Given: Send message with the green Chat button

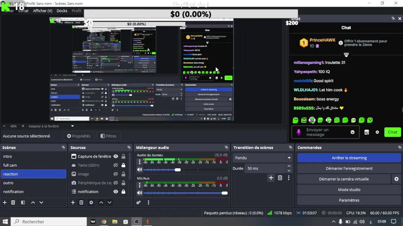Looking at the screenshot, I should [x=393, y=132].
